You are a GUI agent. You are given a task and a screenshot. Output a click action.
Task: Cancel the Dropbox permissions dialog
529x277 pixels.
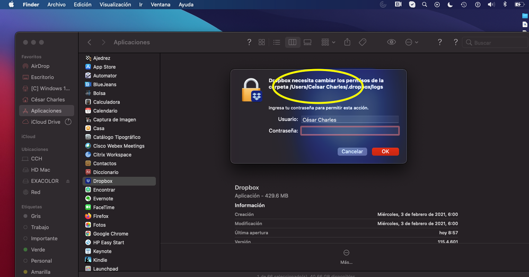pyautogui.click(x=352, y=151)
